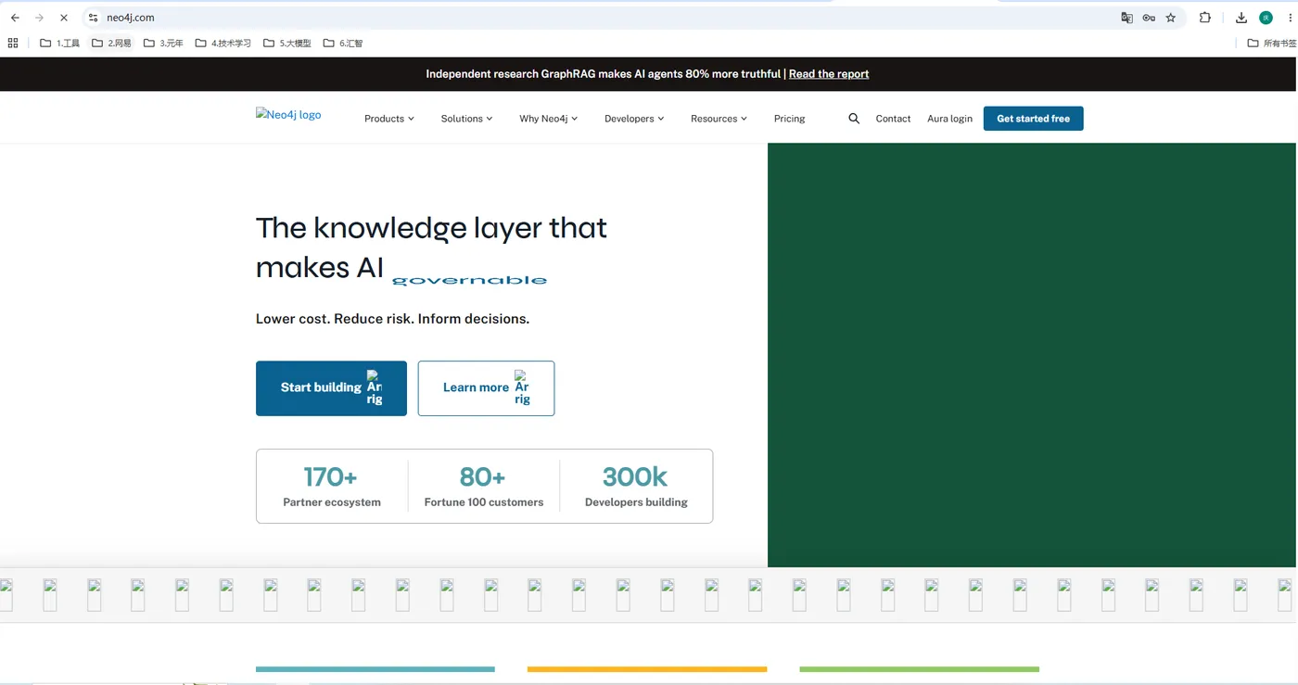Open the 6.汇智 bookmark folder
This screenshot has height=685, width=1298.
343,43
